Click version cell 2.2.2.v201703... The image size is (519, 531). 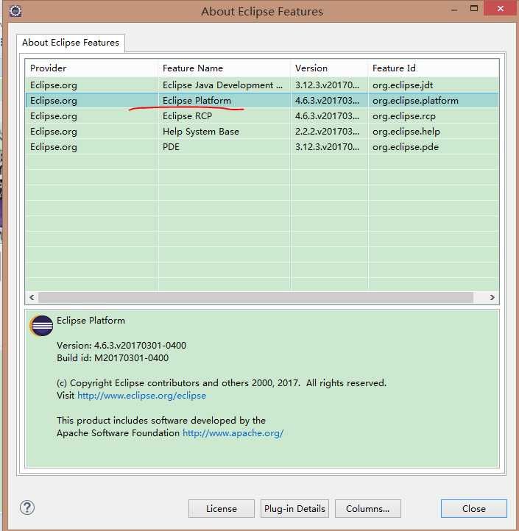[327, 132]
